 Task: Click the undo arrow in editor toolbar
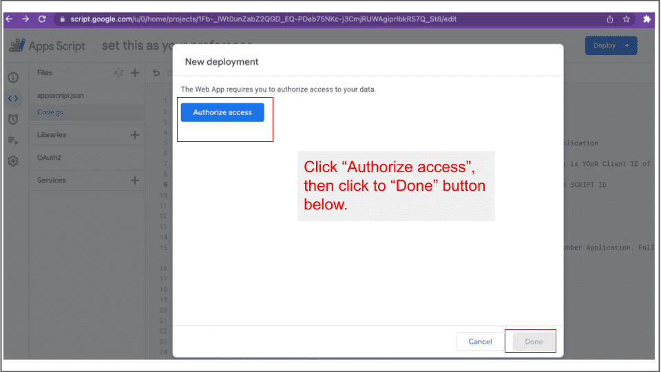tap(156, 73)
